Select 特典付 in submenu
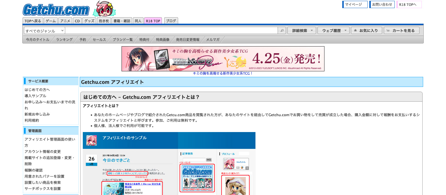446x195 pixels. [x=144, y=40]
